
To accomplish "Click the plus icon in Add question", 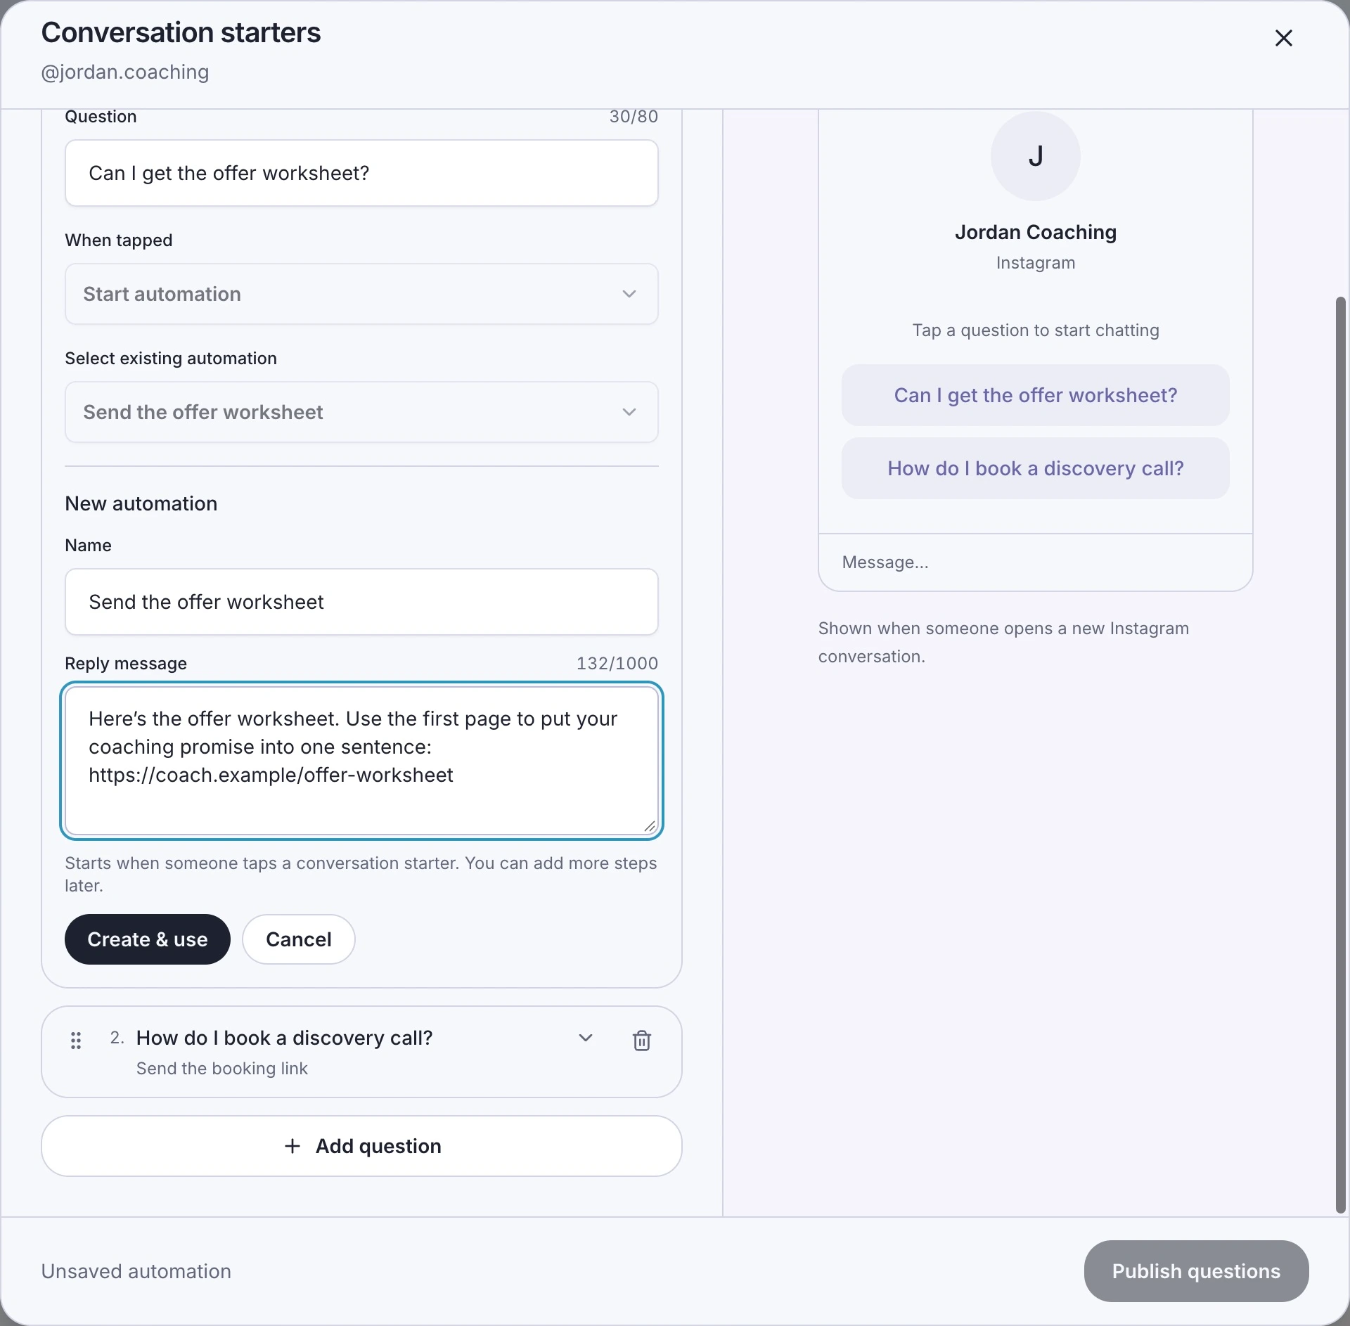I will [292, 1146].
